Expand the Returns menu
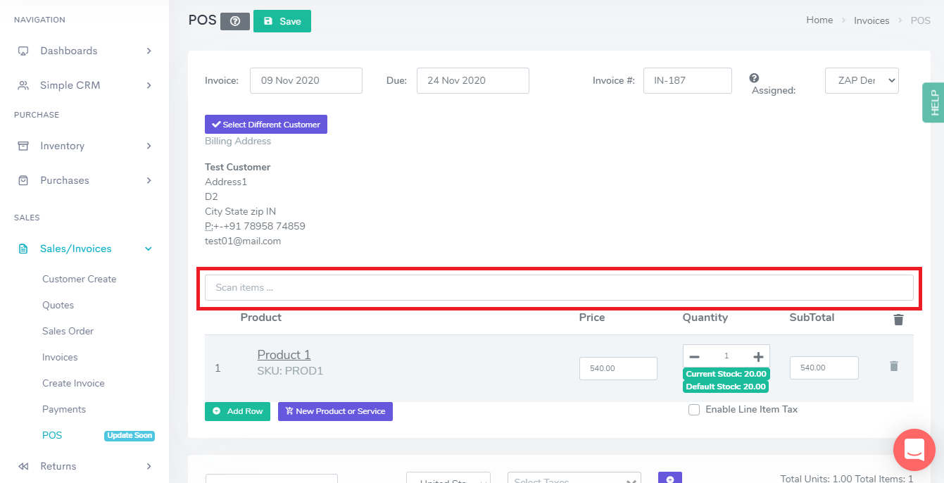This screenshot has width=944, height=483. (x=84, y=466)
